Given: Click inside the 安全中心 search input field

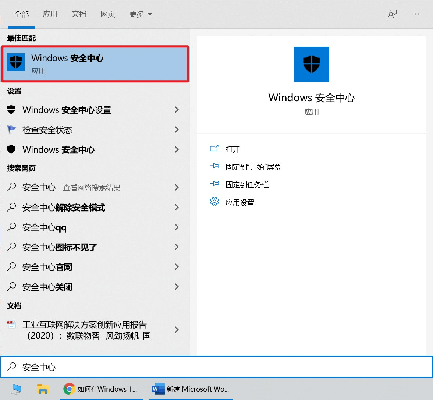Looking at the screenshot, I should (x=110, y=367).
